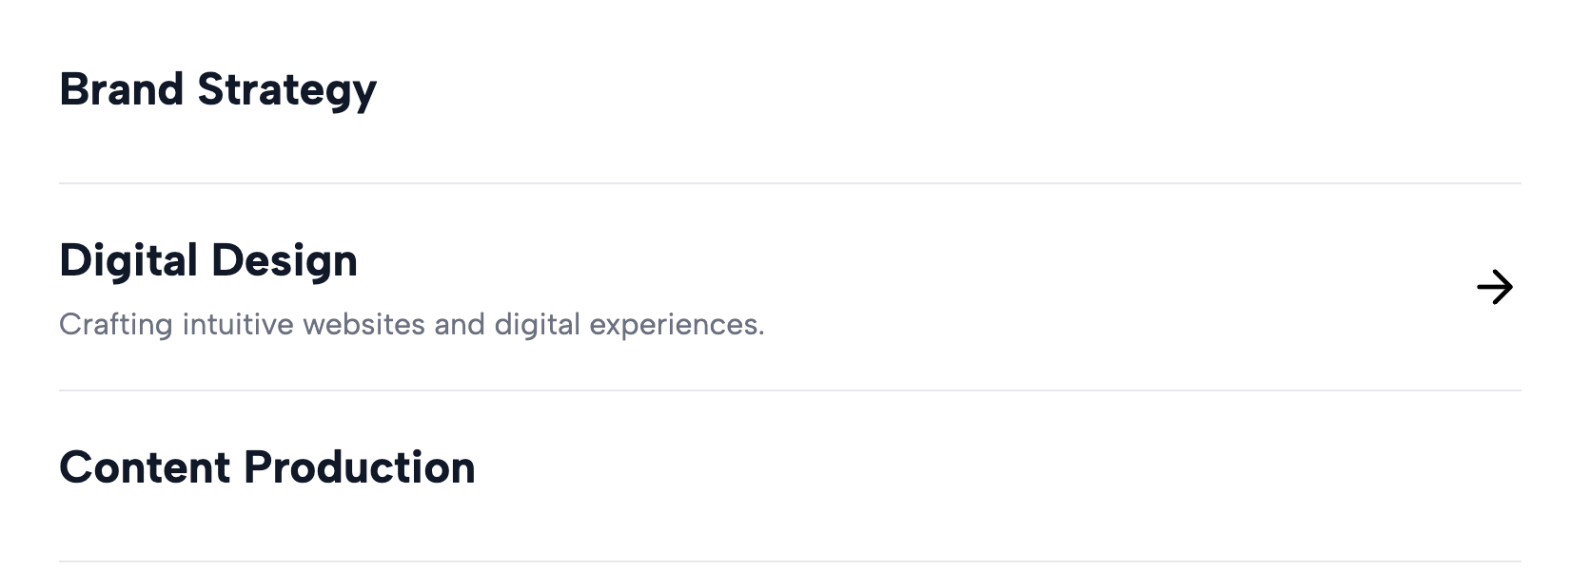Open the Digital Design heading
This screenshot has height=570, width=1591.
(208, 260)
